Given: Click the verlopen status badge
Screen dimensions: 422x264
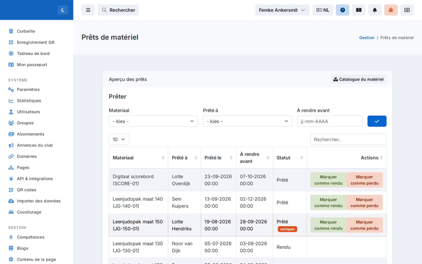Looking at the screenshot, I should [x=287, y=229].
